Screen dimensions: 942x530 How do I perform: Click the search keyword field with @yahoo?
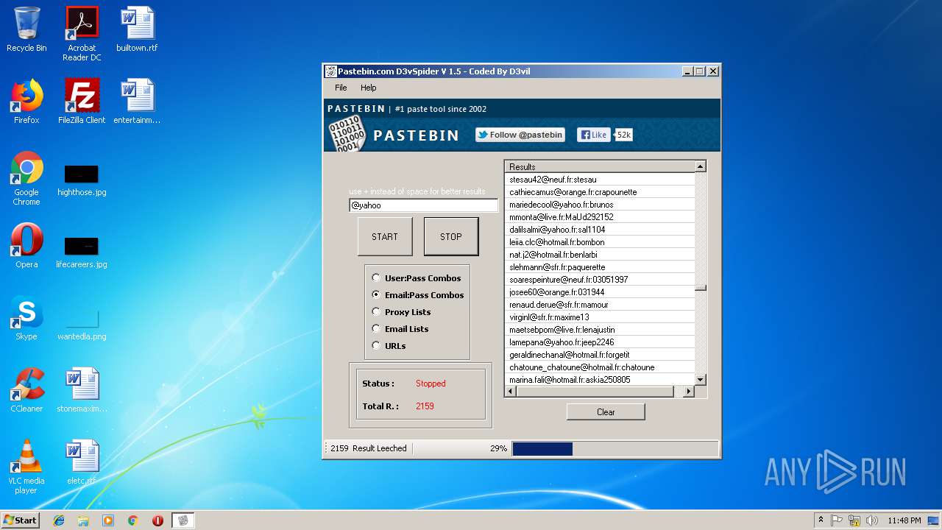tap(423, 205)
